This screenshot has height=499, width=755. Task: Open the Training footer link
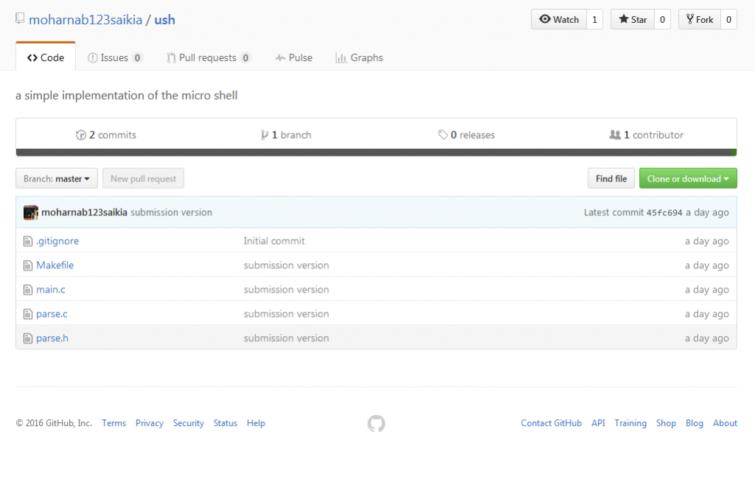(630, 423)
